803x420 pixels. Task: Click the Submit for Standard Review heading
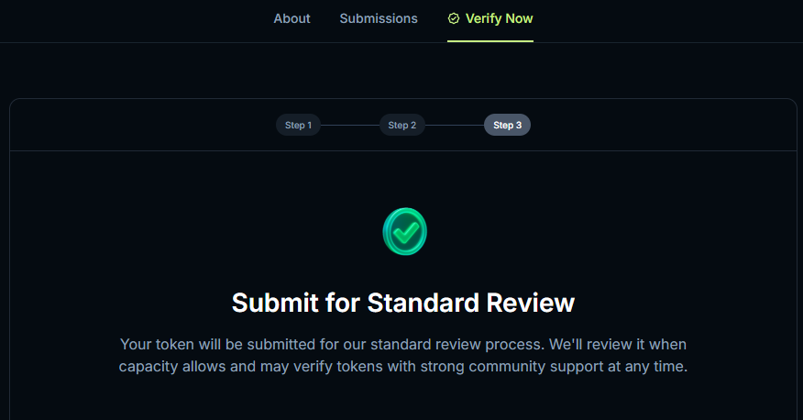pos(403,303)
